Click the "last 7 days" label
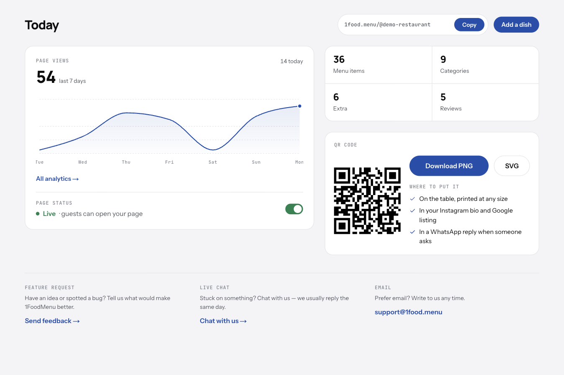 (x=72, y=81)
